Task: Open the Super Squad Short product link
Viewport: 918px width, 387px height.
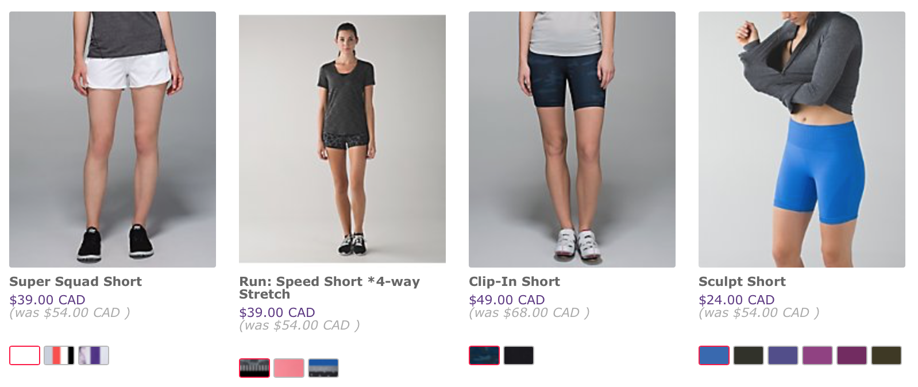Action: (75, 281)
